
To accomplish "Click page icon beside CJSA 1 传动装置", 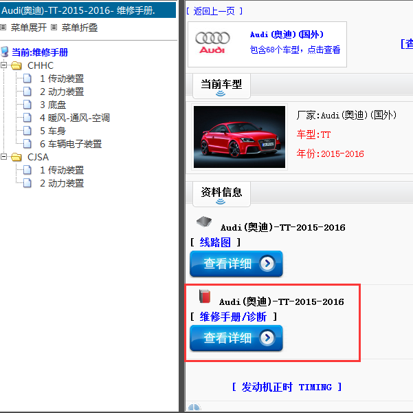I will (27, 170).
